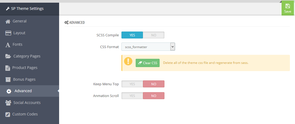Switch to the Layout settings tab
Viewport: 295px width, 124px height.
[x=19, y=33]
